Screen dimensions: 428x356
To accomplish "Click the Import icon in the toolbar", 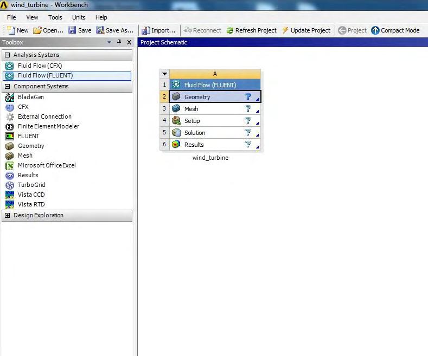I will (145, 30).
